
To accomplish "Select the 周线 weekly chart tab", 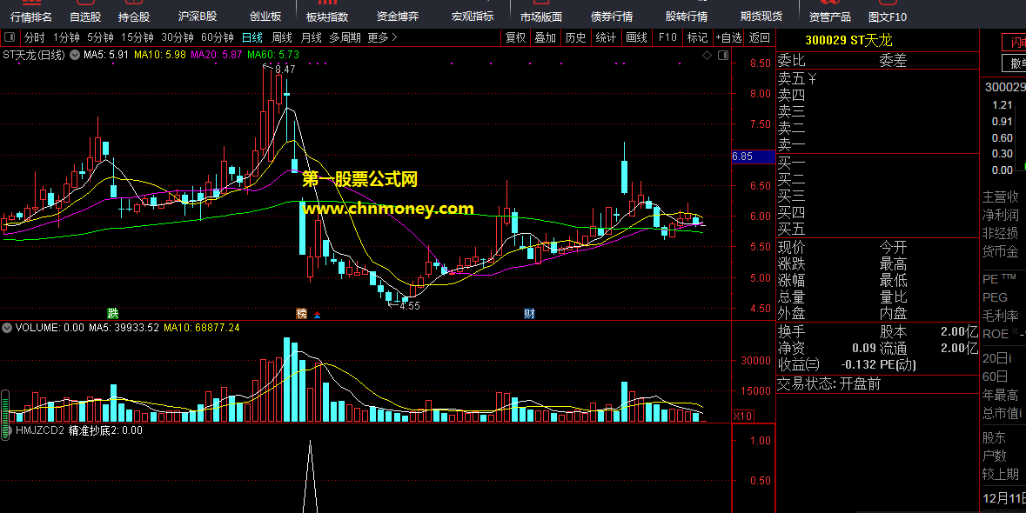I will (x=282, y=38).
